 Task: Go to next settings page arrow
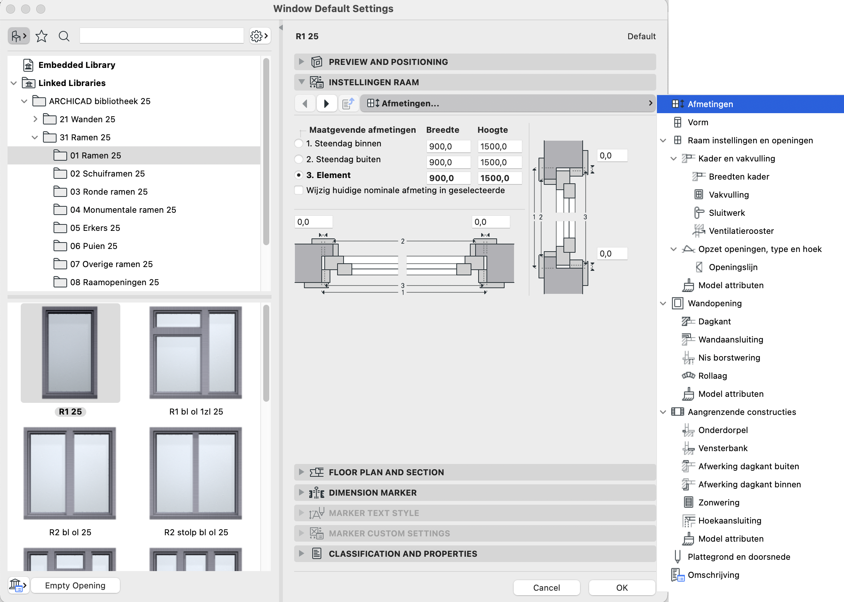pos(327,103)
